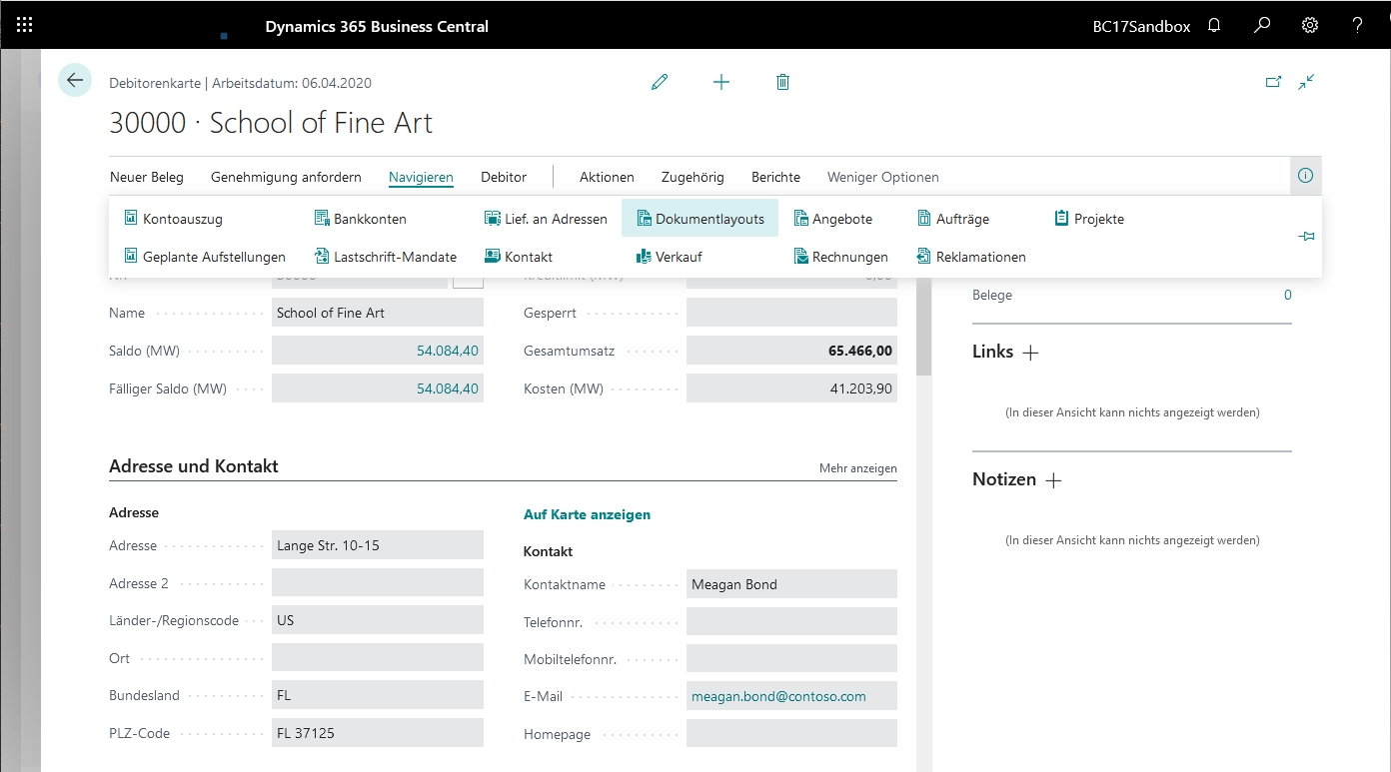Open Geplante Aufstellungen
Image resolution: width=1391 pixels, height=772 pixels.
(x=205, y=257)
